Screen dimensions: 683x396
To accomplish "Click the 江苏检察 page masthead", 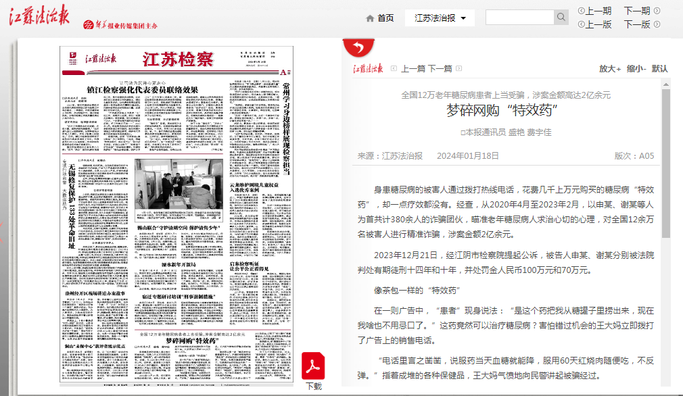I will pyautogui.click(x=178, y=59).
